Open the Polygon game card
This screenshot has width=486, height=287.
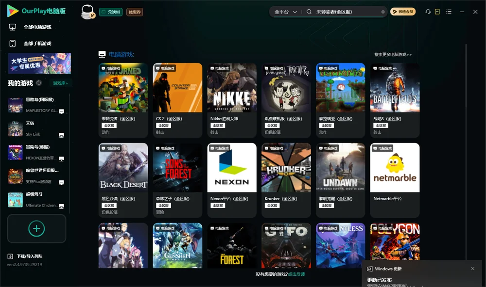pyautogui.click(x=395, y=242)
